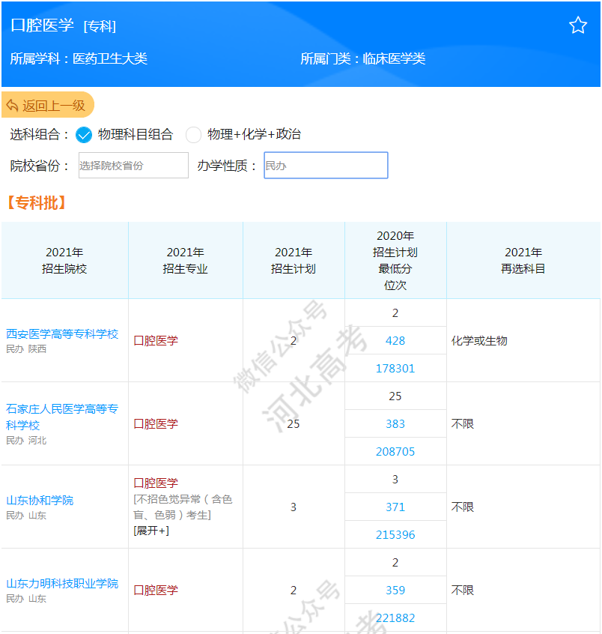602x634 pixels.
Task: Click score 383 for 石家庄人民医学高等专科学校
Action: coord(395,423)
